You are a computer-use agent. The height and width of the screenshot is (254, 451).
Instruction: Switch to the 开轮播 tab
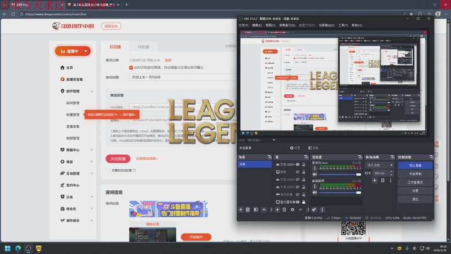(143, 47)
